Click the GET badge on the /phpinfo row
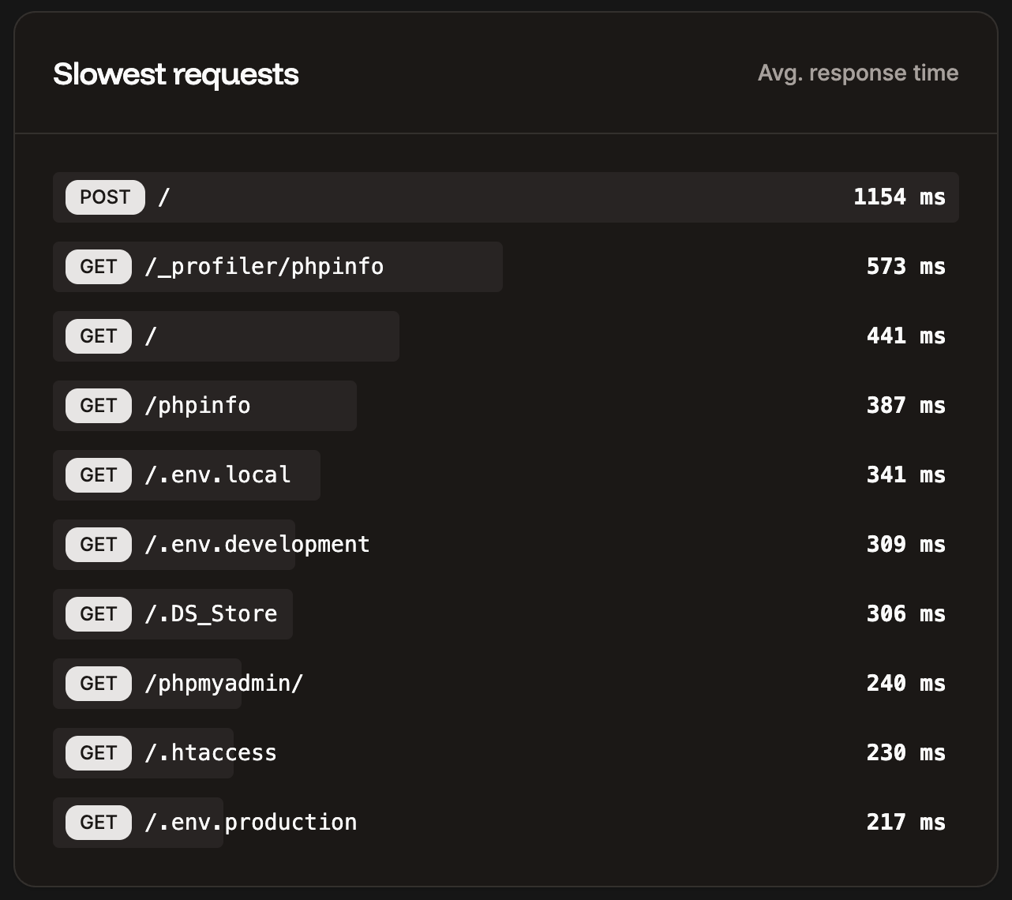 tap(97, 405)
